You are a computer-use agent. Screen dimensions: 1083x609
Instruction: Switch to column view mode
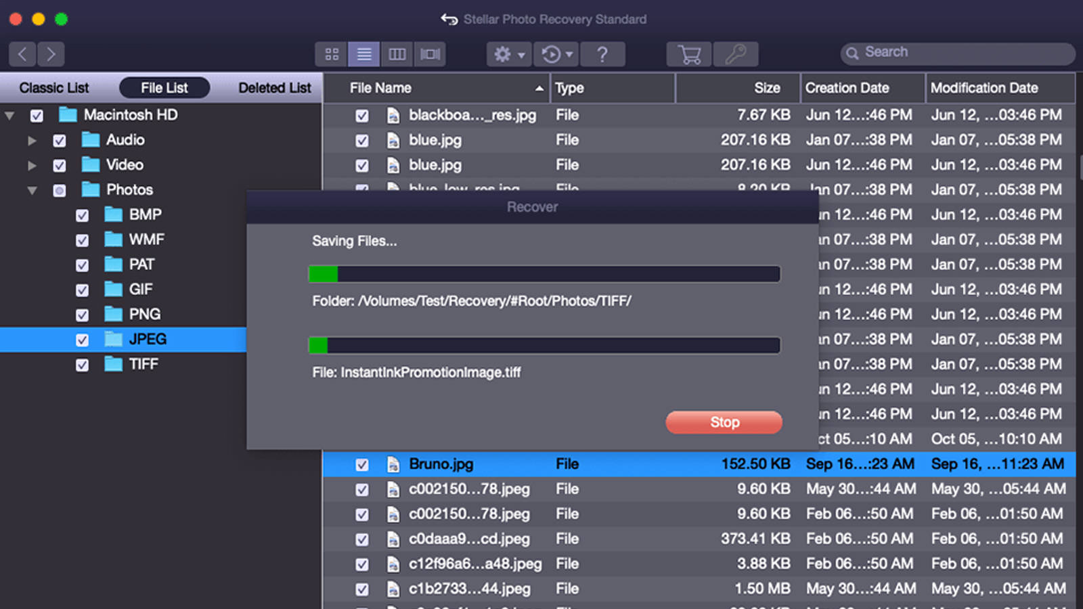pos(397,54)
